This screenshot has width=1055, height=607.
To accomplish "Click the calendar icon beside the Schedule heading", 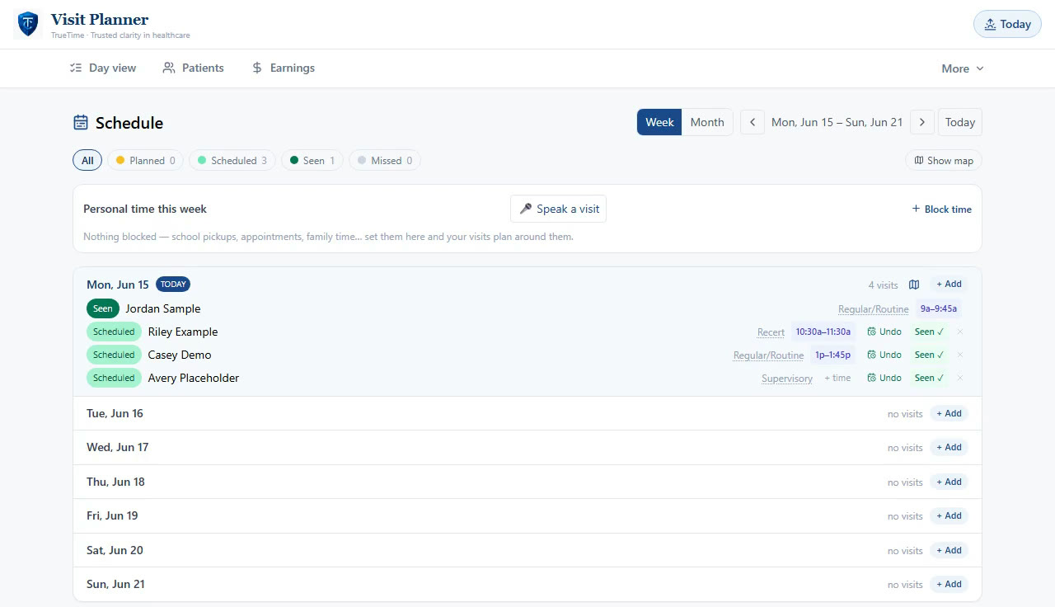I will coord(81,123).
